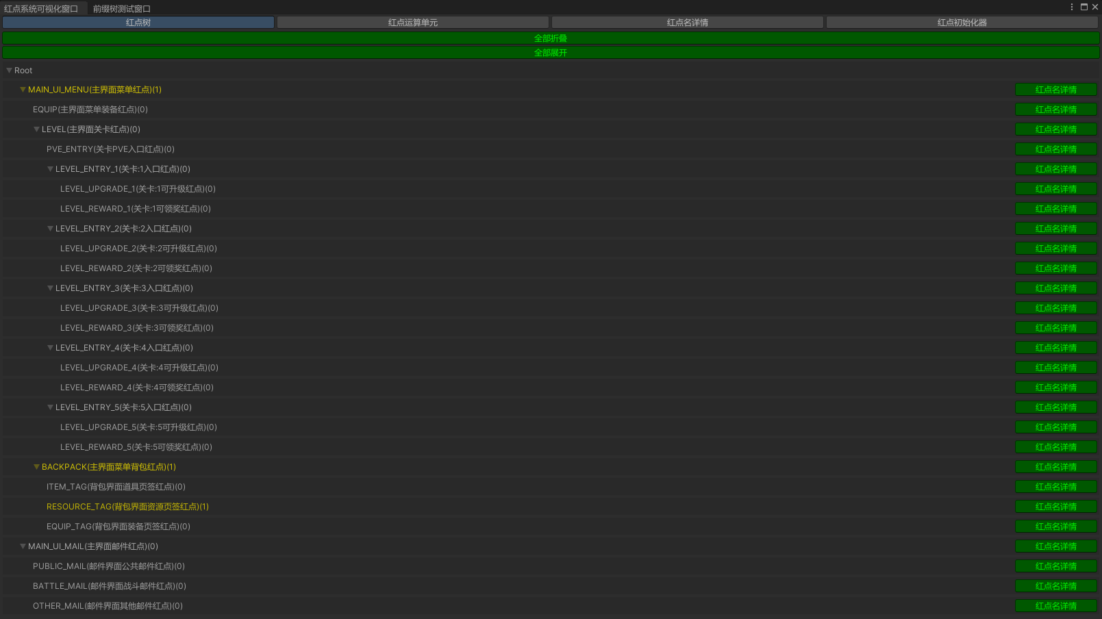
Task: Collapse the BACKPACK node foldout arrow
Action: [37, 467]
